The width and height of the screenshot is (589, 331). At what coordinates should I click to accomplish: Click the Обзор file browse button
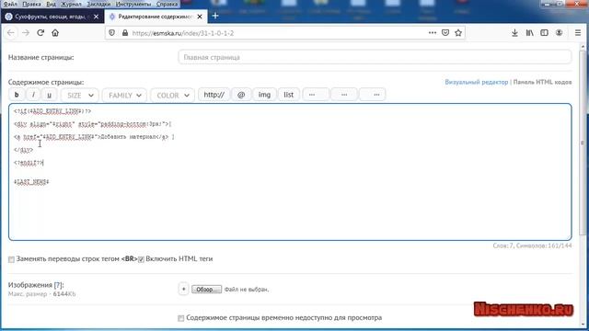point(206,290)
